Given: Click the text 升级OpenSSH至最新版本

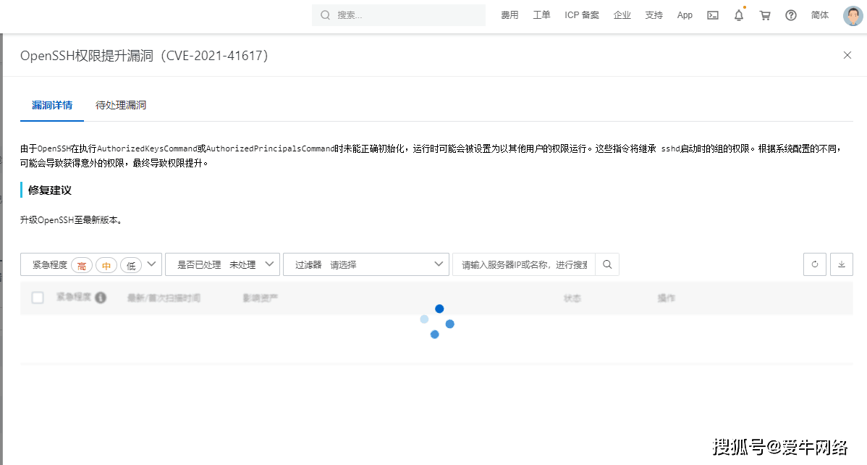Looking at the screenshot, I should (x=72, y=219).
